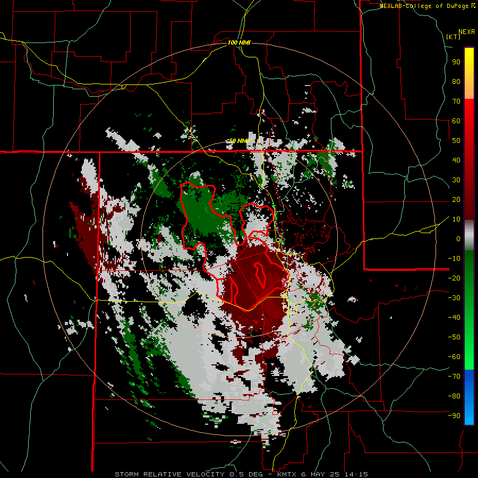
Task: Pick the -20 label on velocity scale
Action: [454, 278]
